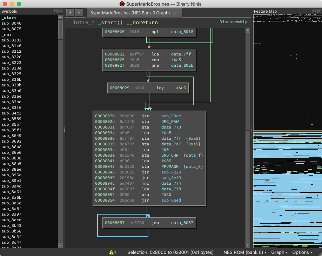Close the Feature Map panel
Viewport: 322px width, 256px height.
[319, 11]
